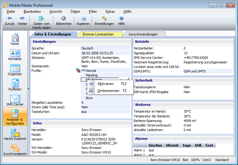Open the Organizer calendar section
The image size is (238, 165).
click(x=15, y=70)
